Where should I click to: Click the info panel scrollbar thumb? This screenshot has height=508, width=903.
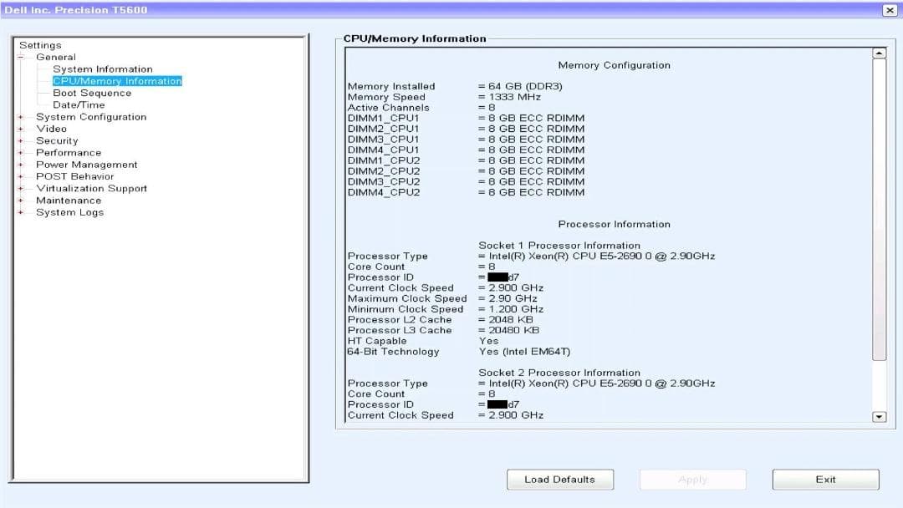[879, 210]
